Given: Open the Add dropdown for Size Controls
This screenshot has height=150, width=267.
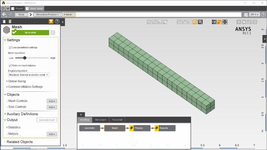Looking at the screenshot, I should [x=52, y=107].
